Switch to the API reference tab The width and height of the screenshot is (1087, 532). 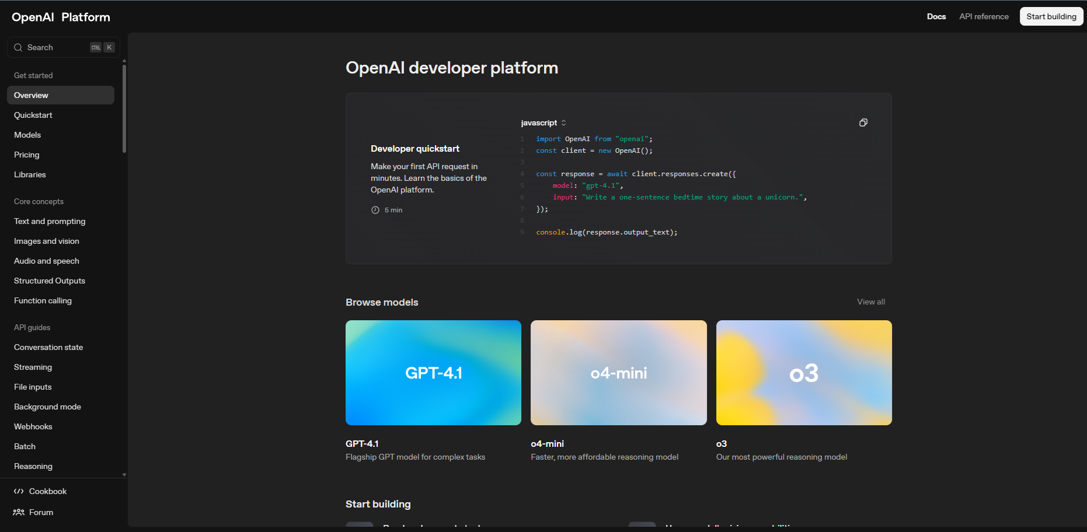(x=984, y=16)
